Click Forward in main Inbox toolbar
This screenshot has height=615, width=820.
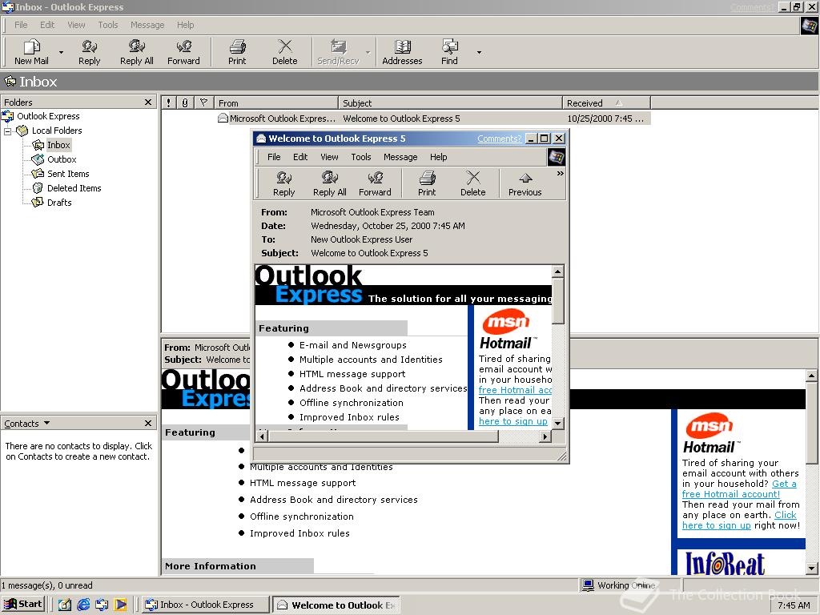[x=183, y=52]
